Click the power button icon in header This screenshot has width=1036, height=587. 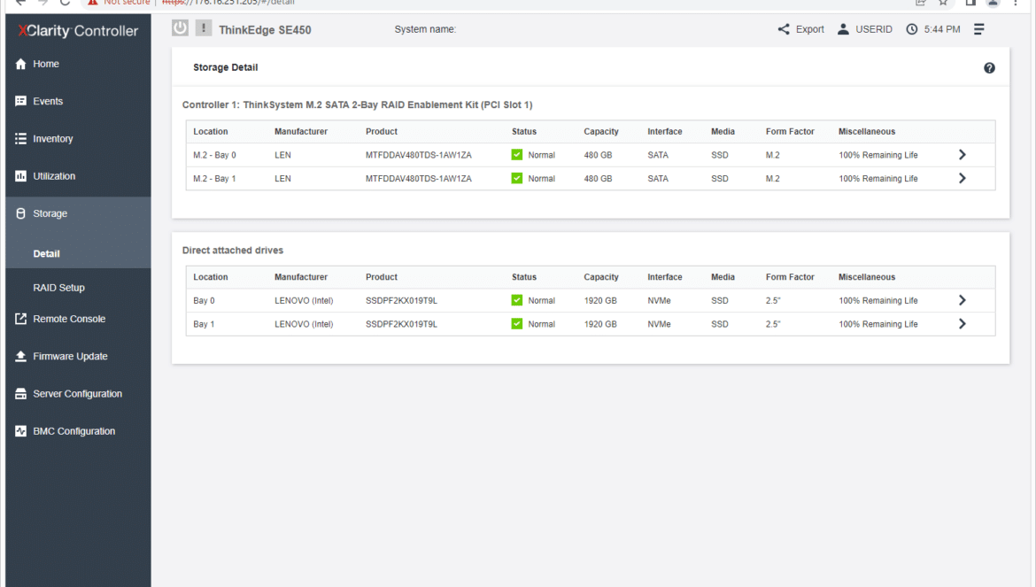point(180,27)
